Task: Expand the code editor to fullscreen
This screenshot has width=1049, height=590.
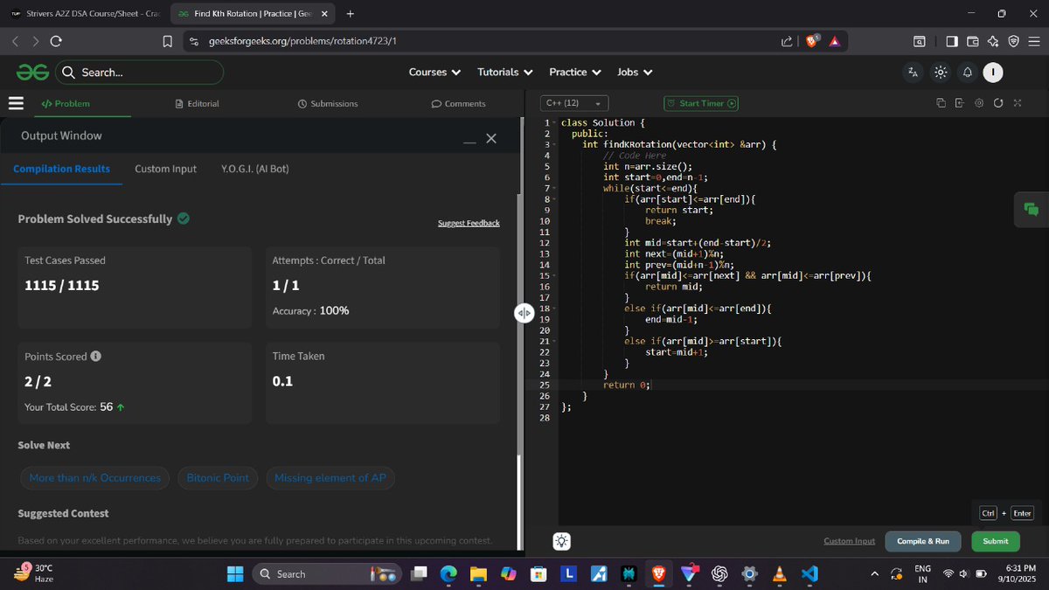Action: click(x=1018, y=103)
